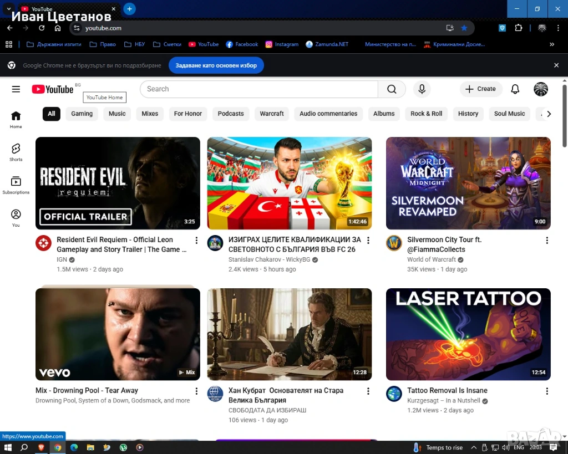Select the Podcasts filter chip
Image resolution: width=568 pixels, height=454 pixels.
(x=231, y=114)
